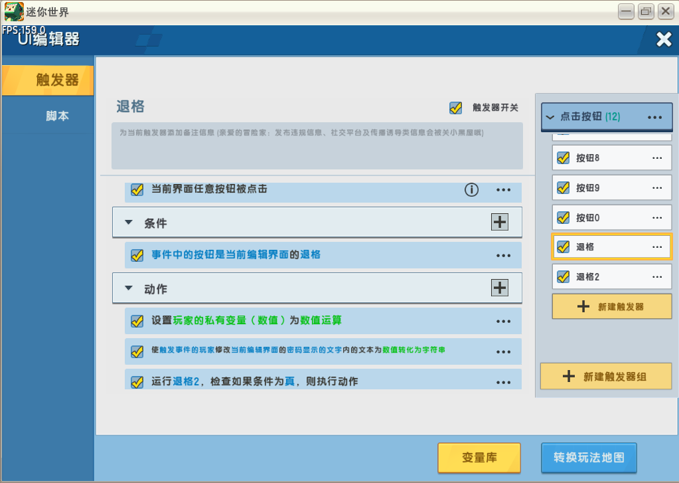Select the 按钮8 trigger row

(x=612, y=158)
